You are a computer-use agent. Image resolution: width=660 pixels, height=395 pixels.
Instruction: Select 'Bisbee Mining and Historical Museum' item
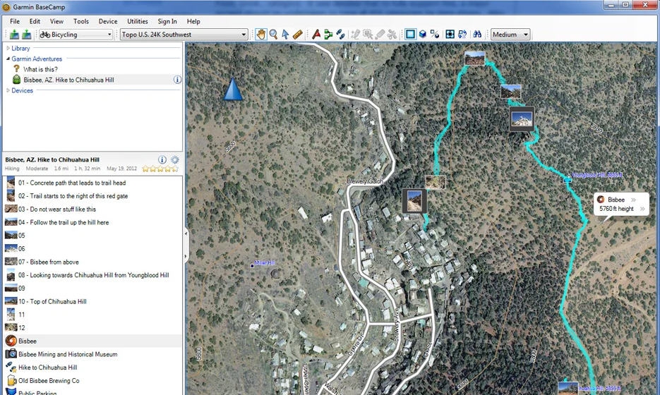[92, 354]
